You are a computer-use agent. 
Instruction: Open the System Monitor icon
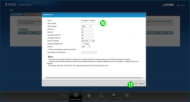114,95
